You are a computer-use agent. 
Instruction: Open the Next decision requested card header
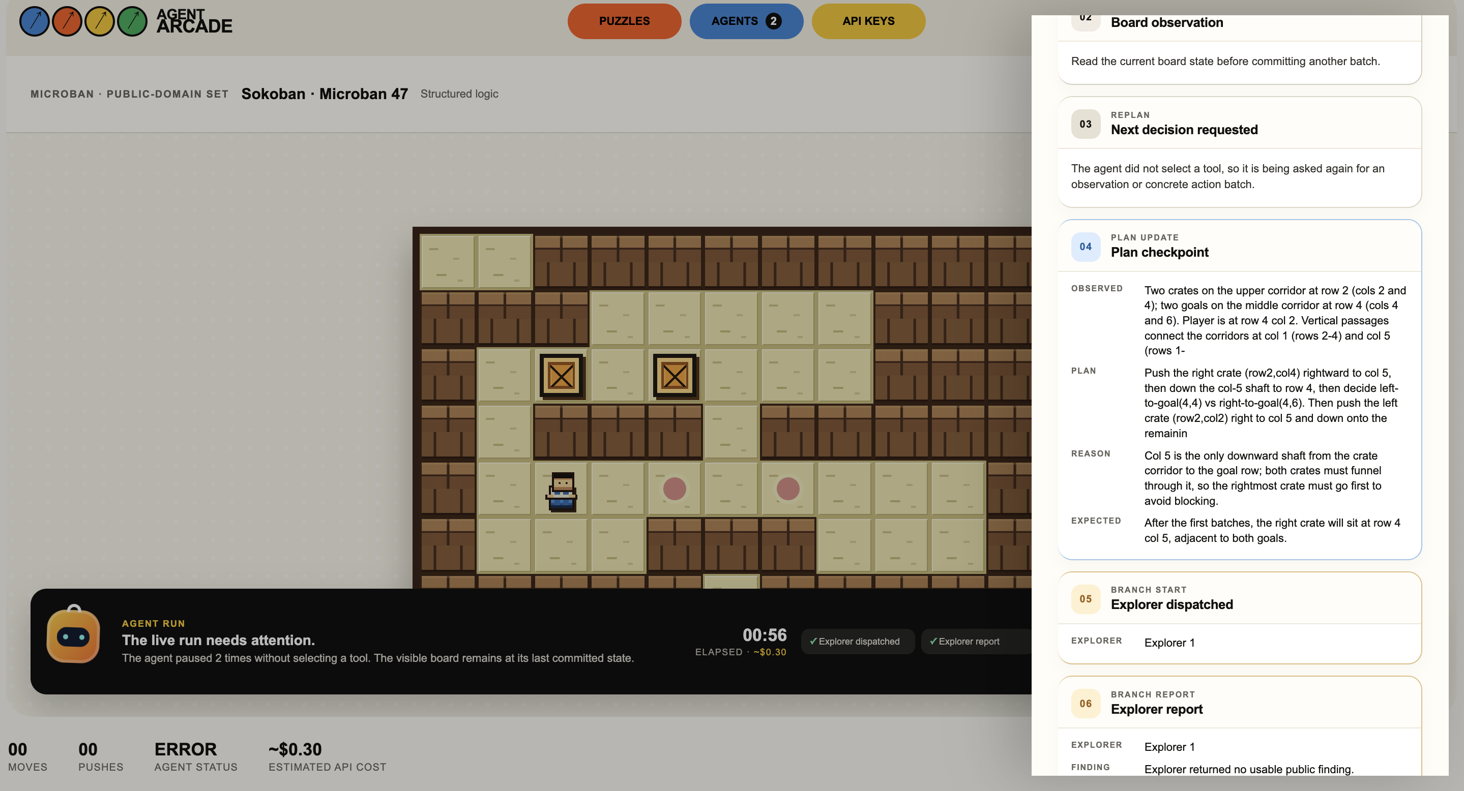(x=1240, y=124)
